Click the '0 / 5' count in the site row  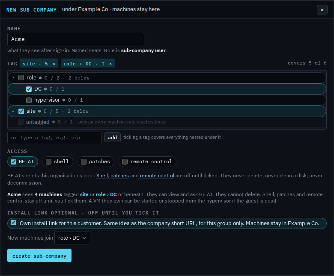pos(51,112)
